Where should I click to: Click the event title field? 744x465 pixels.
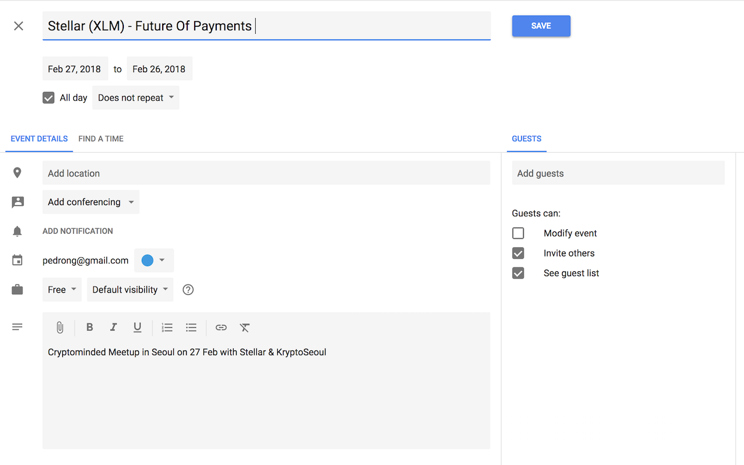click(x=266, y=26)
